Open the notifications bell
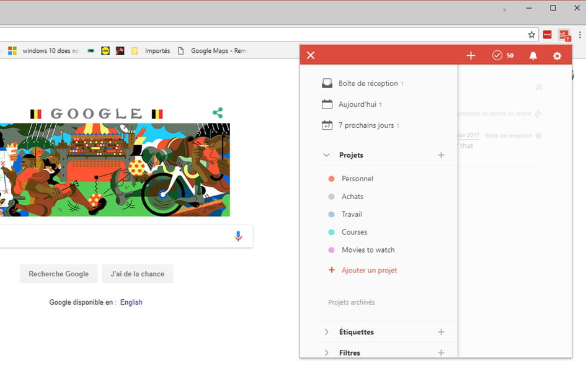Viewport: 586px width, 391px height. pos(533,56)
